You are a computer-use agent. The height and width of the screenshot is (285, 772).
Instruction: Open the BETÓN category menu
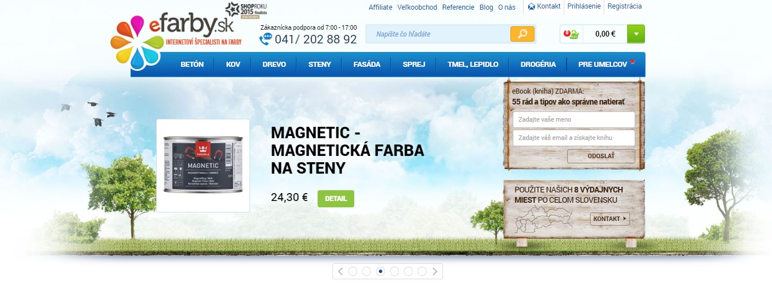point(192,65)
